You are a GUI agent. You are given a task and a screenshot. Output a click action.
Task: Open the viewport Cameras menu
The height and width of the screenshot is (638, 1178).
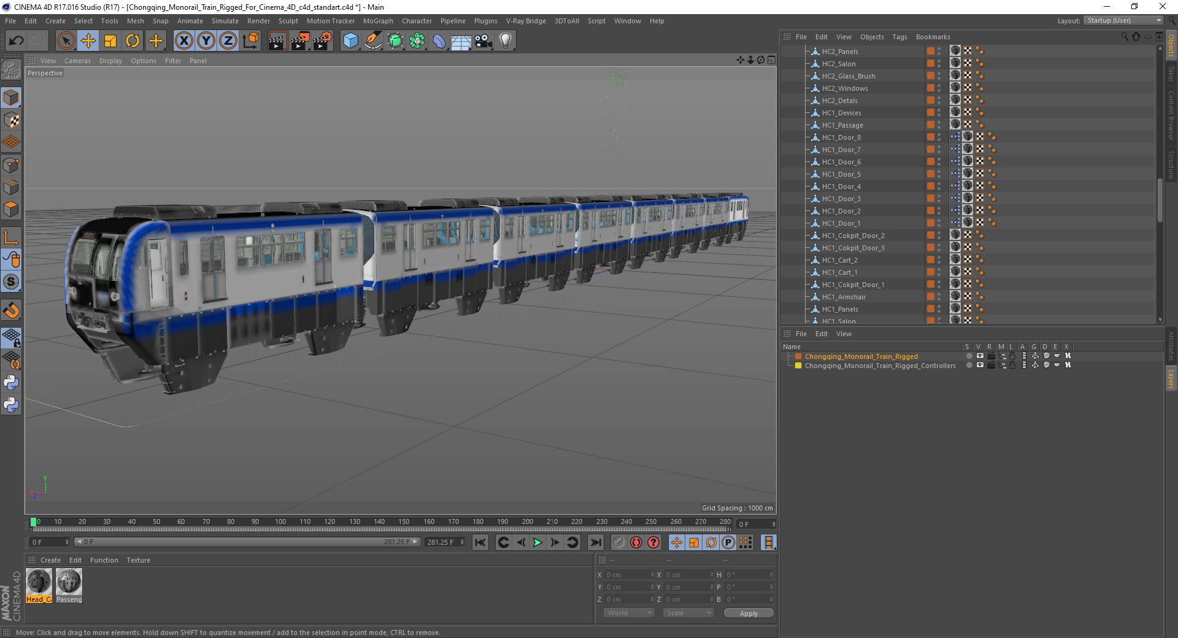click(x=77, y=61)
